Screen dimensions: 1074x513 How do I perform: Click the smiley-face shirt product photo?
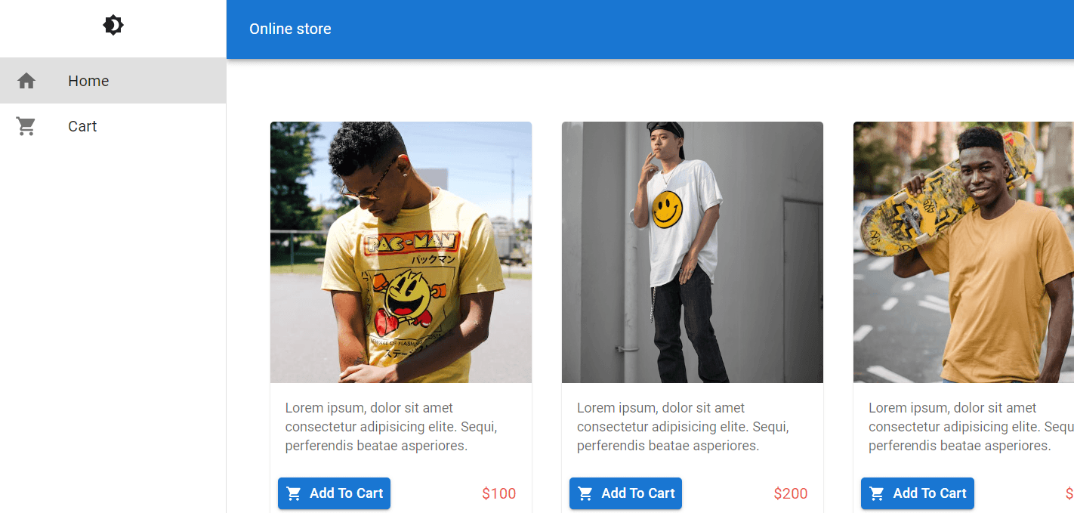(692, 252)
